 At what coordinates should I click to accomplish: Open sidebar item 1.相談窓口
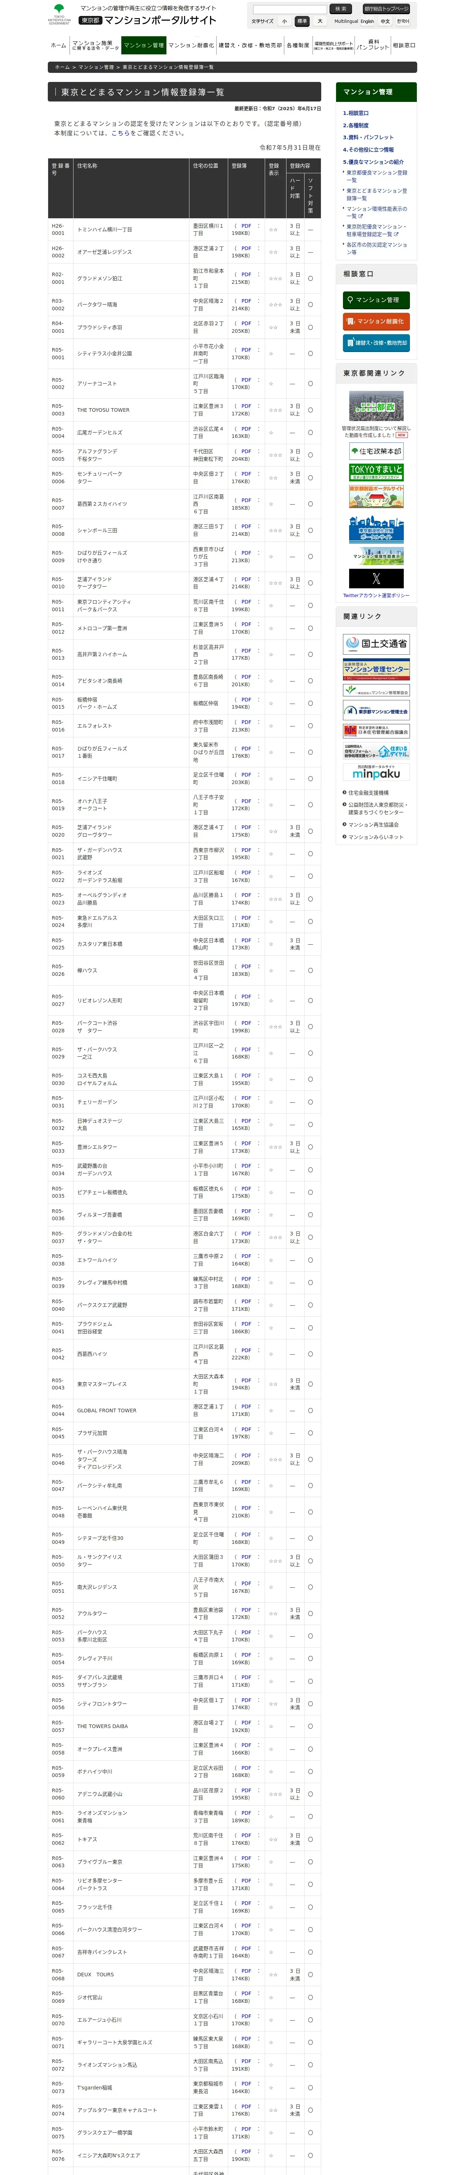click(x=356, y=113)
